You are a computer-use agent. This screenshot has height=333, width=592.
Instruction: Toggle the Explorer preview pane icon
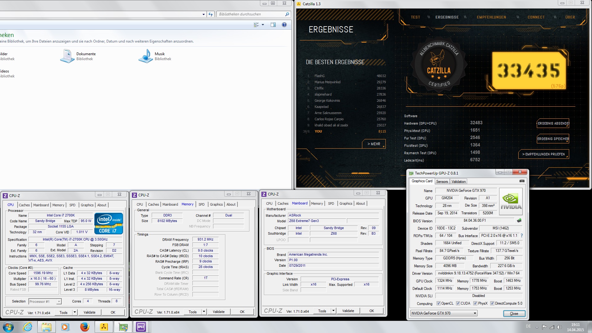273,25
